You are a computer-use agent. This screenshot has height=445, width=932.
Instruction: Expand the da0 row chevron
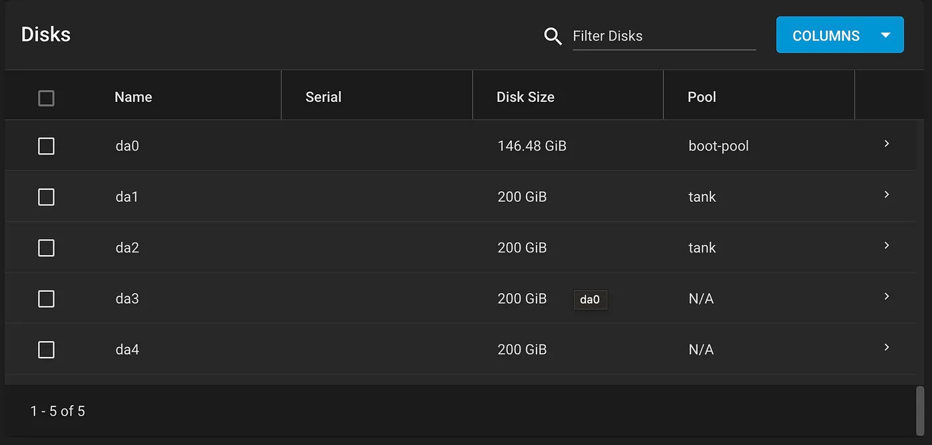pyautogui.click(x=887, y=144)
